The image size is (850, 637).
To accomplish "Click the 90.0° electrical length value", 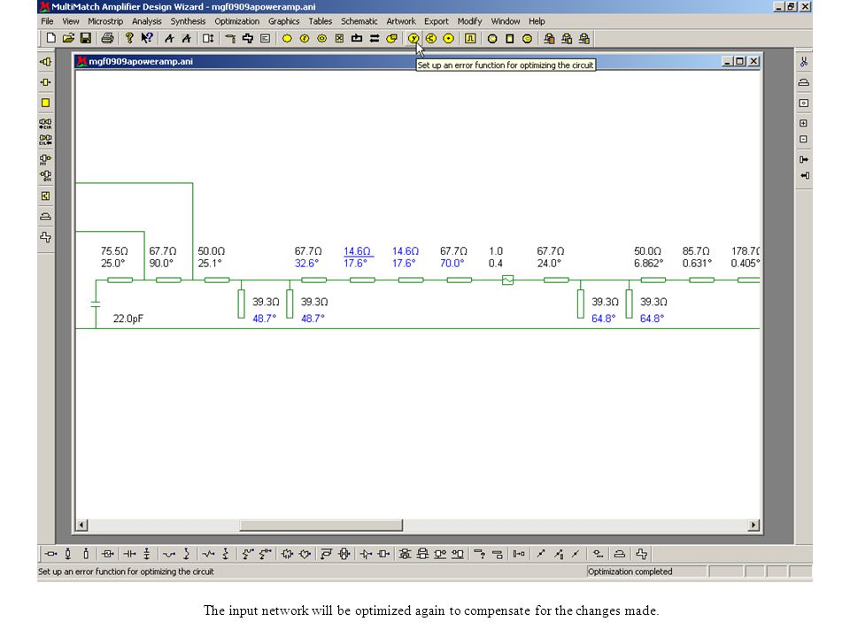I will pos(161,264).
